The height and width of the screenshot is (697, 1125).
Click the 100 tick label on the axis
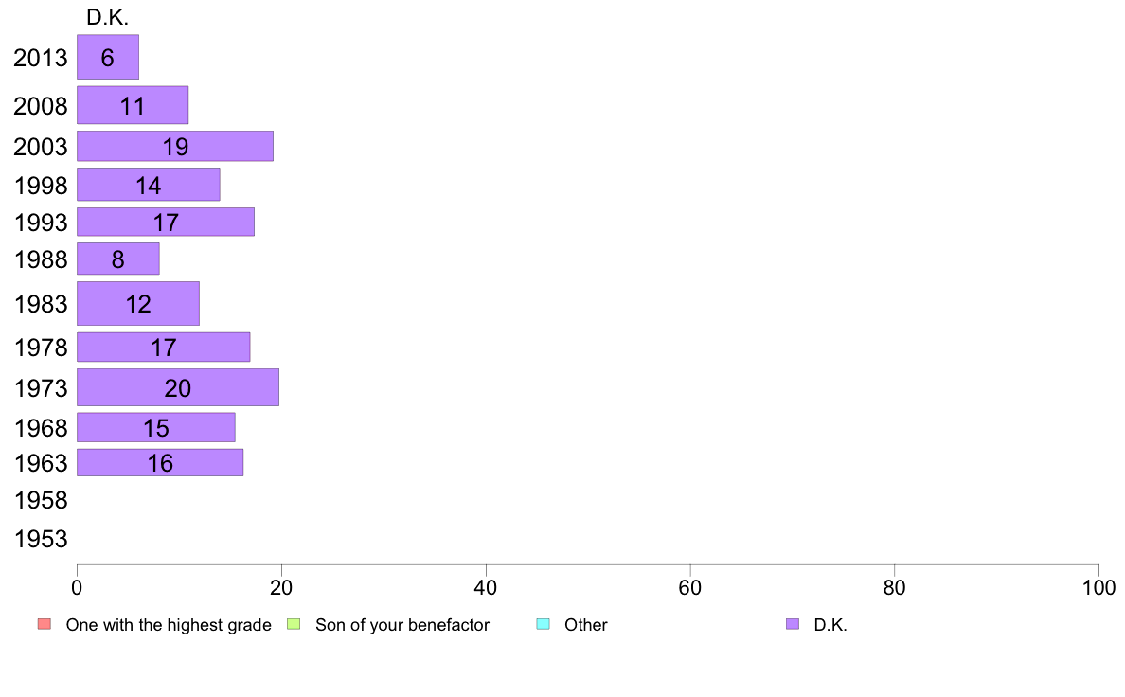(1098, 588)
